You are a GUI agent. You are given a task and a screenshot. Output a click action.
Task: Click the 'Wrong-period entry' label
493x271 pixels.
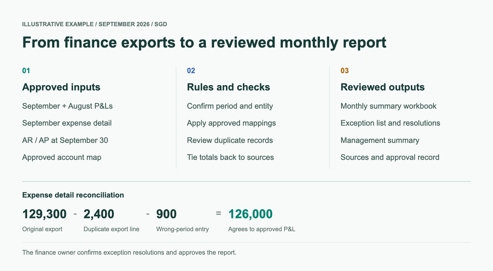click(182, 229)
